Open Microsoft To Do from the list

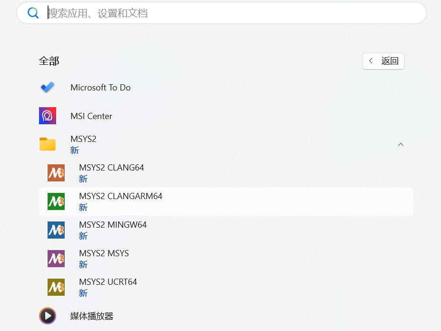point(100,88)
